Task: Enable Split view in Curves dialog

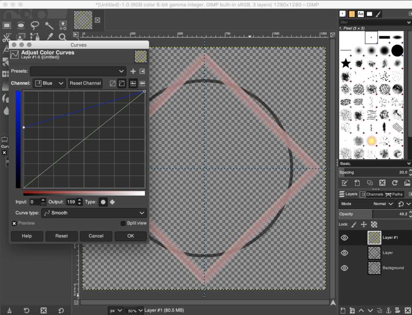Action: [x=123, y=223]
